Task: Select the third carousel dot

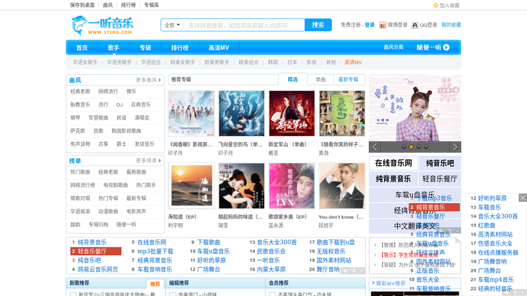Action: (419, 147)
